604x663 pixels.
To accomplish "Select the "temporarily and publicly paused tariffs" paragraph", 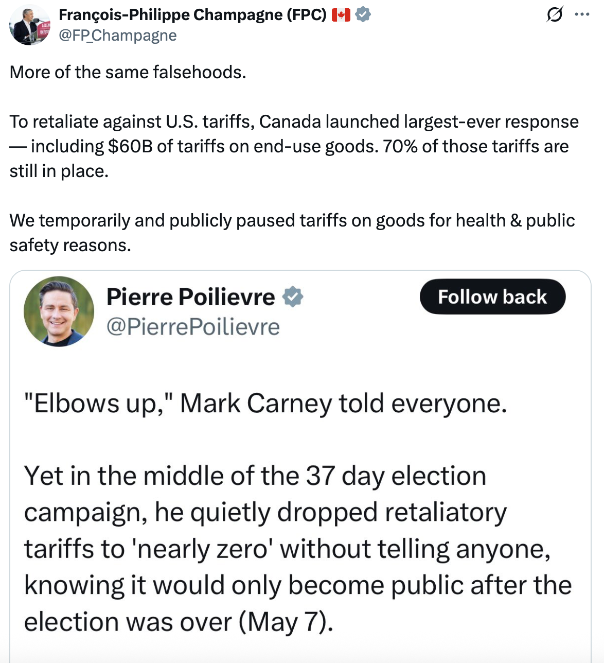I will coord(292,221).
